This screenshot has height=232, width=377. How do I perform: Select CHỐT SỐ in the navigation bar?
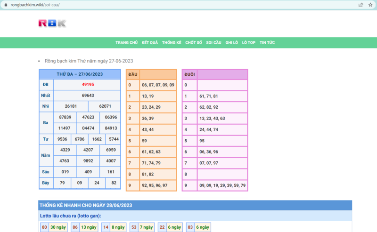pyautogui.click(x=194, y=43)
